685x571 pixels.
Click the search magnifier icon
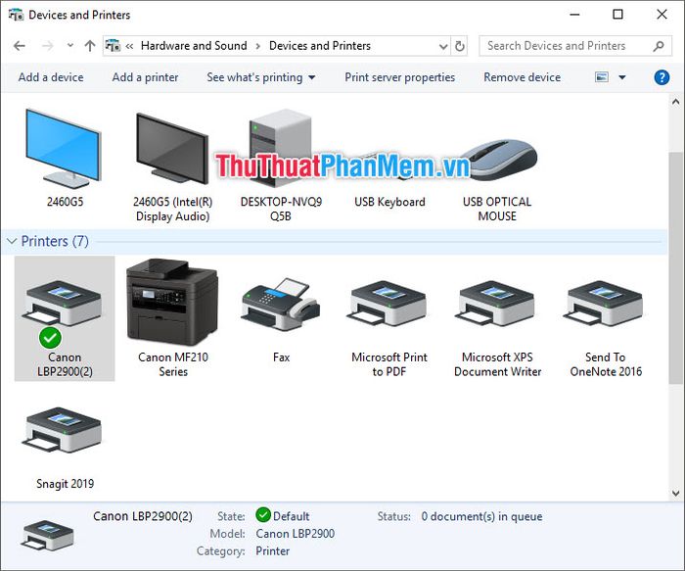659,46
